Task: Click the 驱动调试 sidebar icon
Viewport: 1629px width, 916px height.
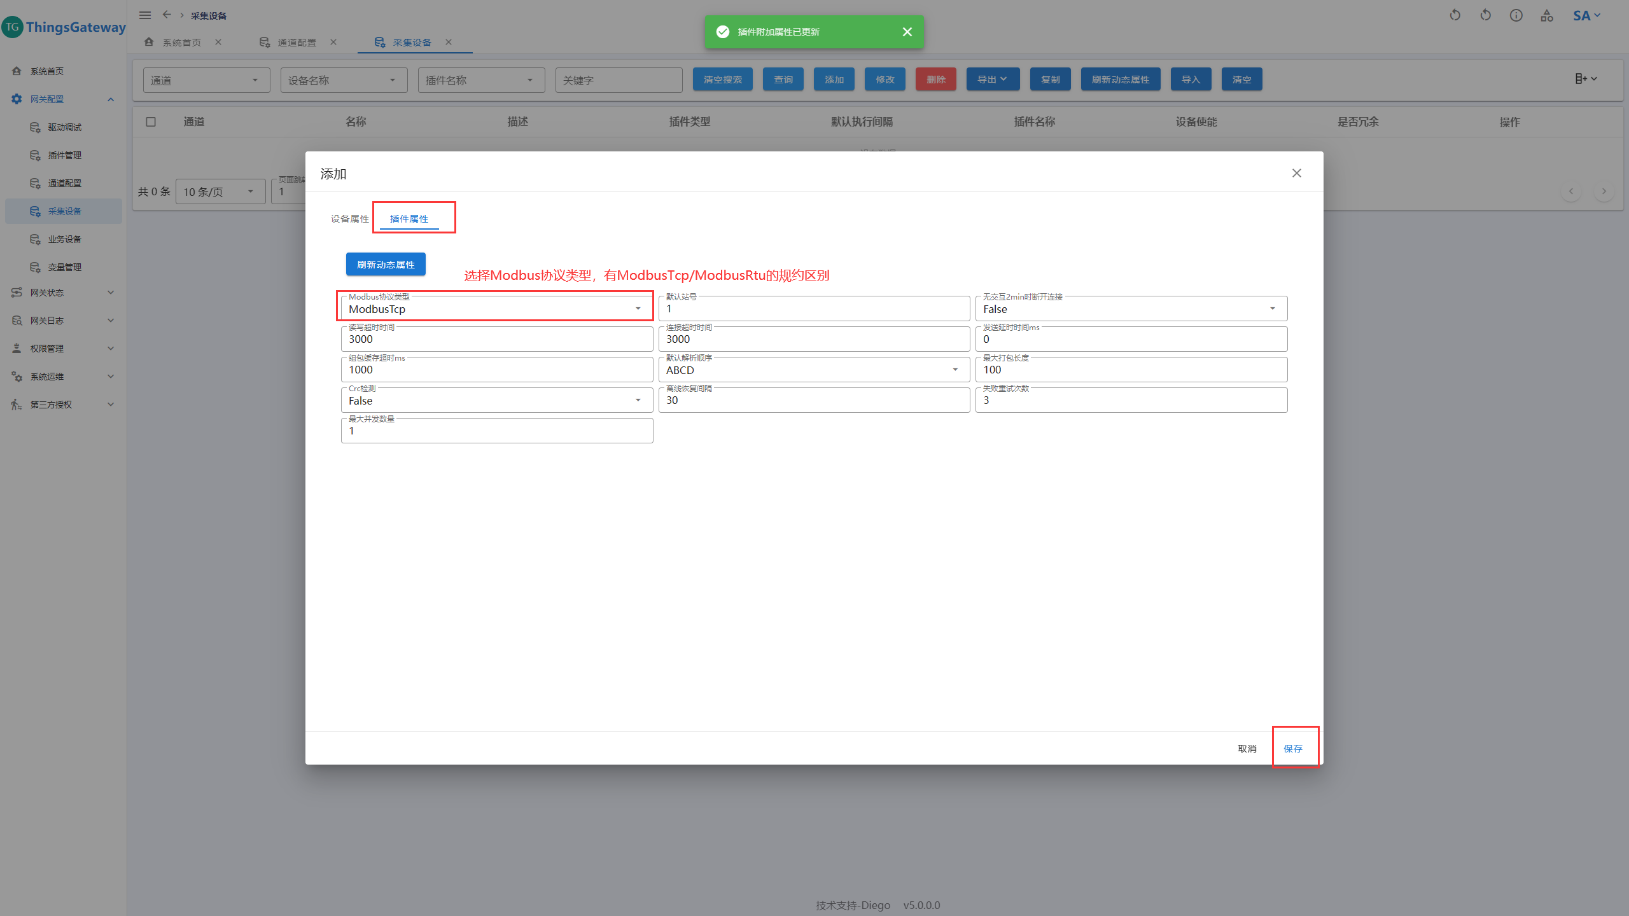Action: click(36, 127)
